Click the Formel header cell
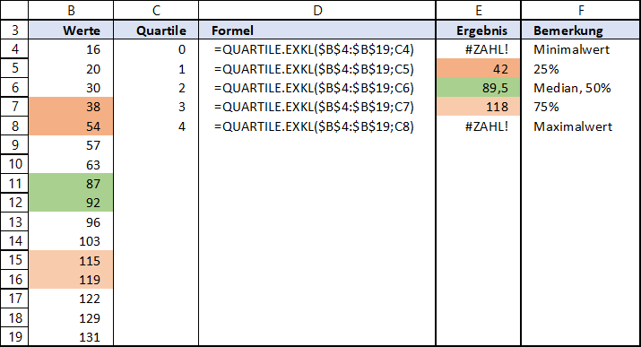Screen dimensions: 641x347 pyautogui.click(x=317, y=30)
